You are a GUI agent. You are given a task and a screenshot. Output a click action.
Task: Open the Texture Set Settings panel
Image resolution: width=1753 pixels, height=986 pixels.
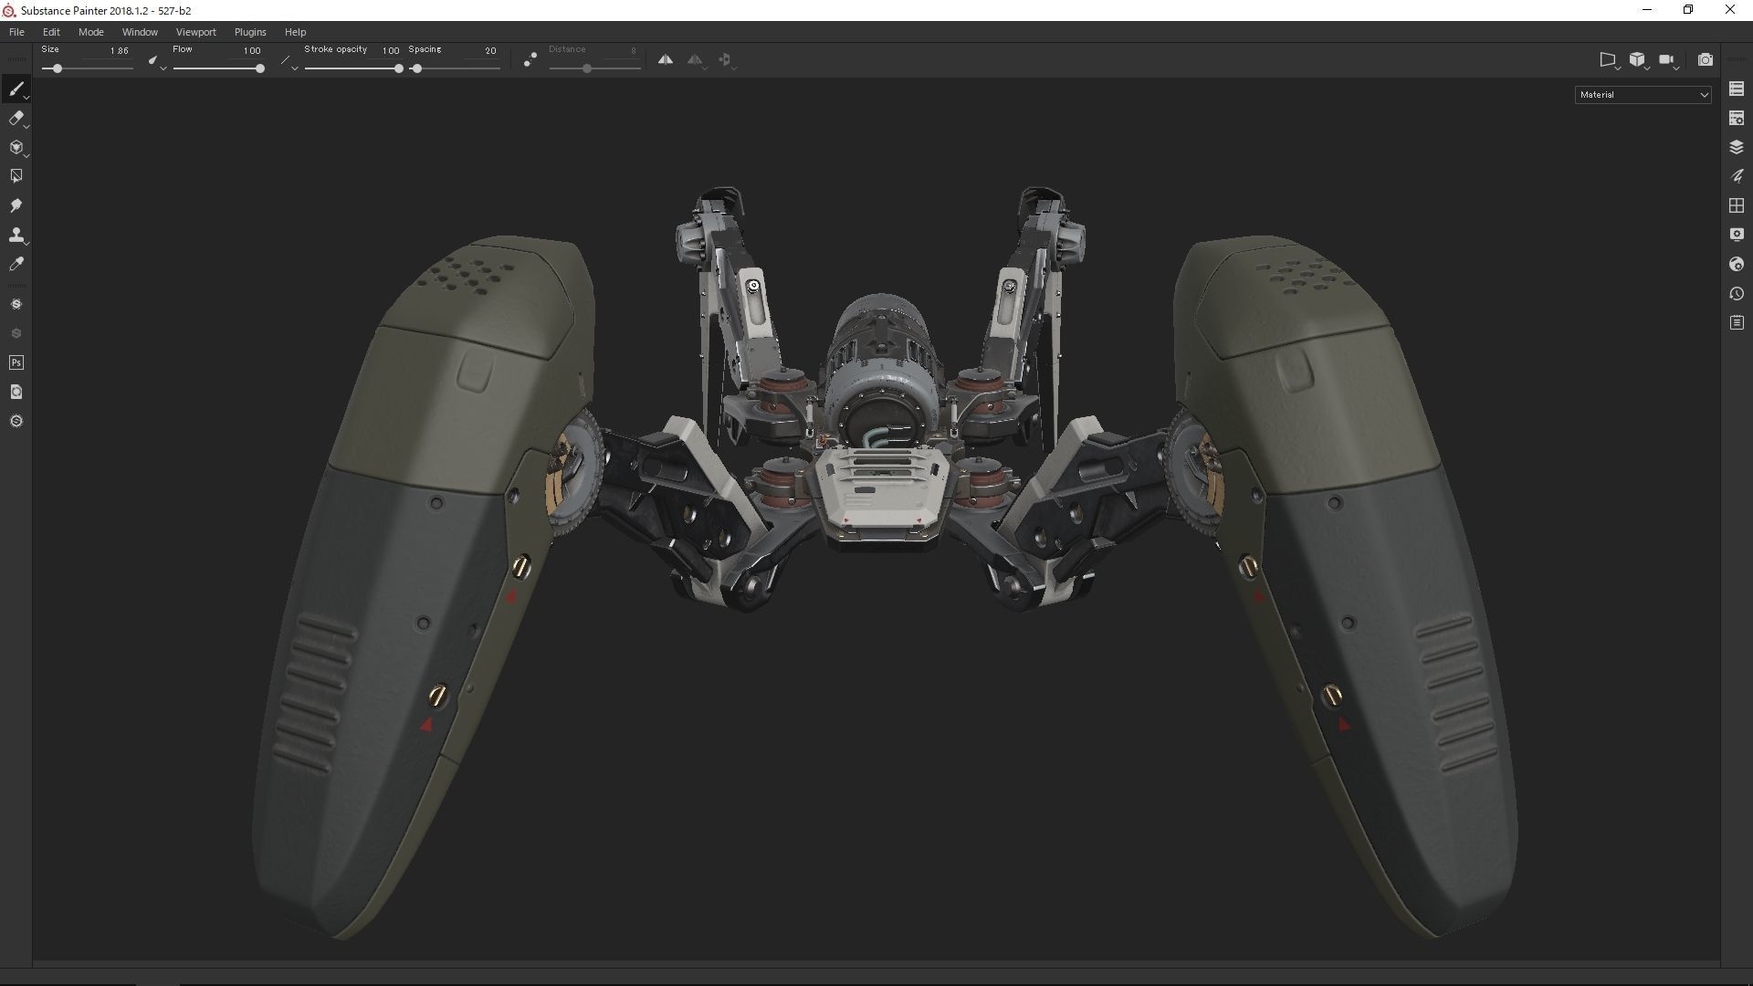point(1737,118)
